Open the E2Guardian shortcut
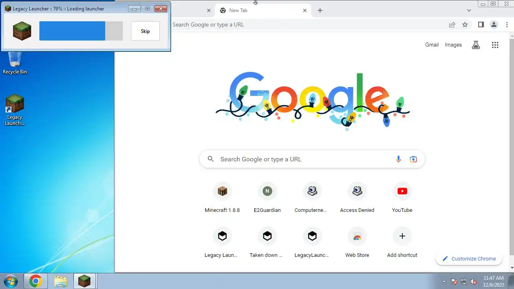The width and height of the screenshot is (514, 289). pyautogui.click(x=267, y=198)
